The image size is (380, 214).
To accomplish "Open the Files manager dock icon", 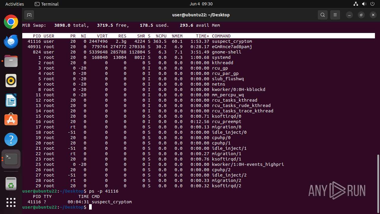I will coord(11,61).
